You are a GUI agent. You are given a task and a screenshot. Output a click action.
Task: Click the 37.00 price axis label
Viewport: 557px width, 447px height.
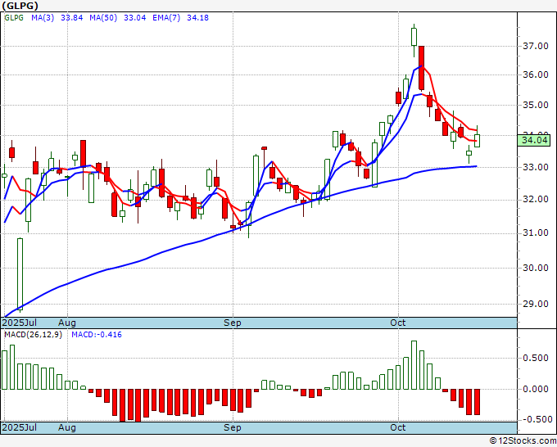click(x=536, y=46)
